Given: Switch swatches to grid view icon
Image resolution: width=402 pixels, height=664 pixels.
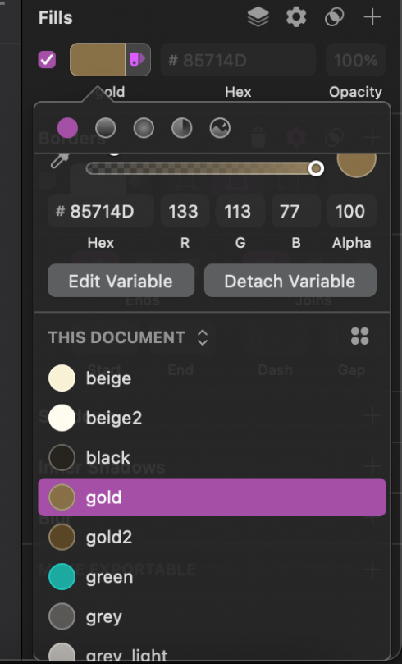Looking at the screenshot, I should coord(359,337).
